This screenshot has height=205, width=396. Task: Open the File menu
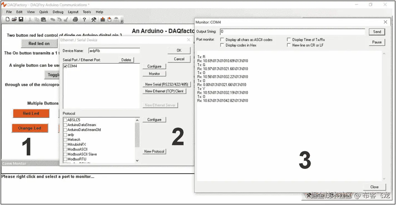(9, 12)
